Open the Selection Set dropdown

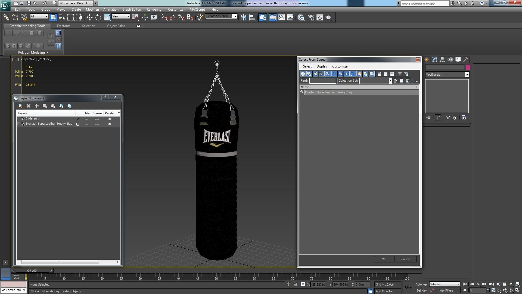[x=390, y=81]
